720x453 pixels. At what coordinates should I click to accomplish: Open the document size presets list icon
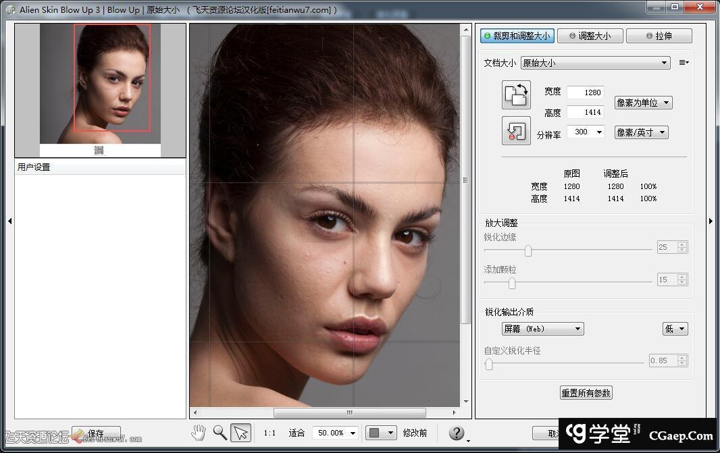pyautogui.click(x=684, y=63)
